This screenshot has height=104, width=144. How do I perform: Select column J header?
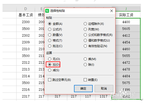tap(126, 9)
